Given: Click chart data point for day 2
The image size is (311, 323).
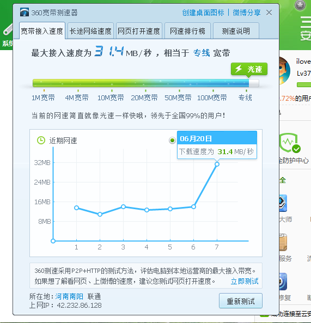Looking at the screenshot, I should [x=100, y=215].
